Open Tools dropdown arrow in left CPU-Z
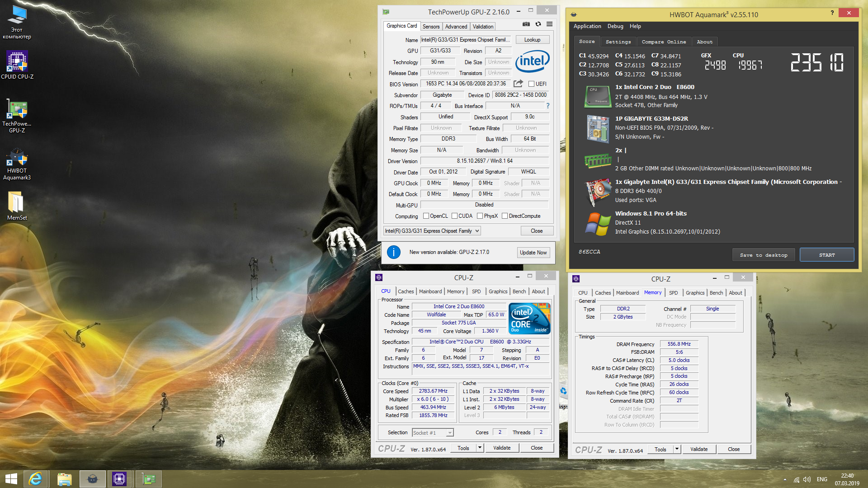The height and width of the screenshot is (488, 868). [x=479, y=448]
